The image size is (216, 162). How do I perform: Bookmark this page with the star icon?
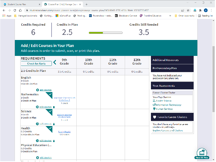click(x=188, y=10)
